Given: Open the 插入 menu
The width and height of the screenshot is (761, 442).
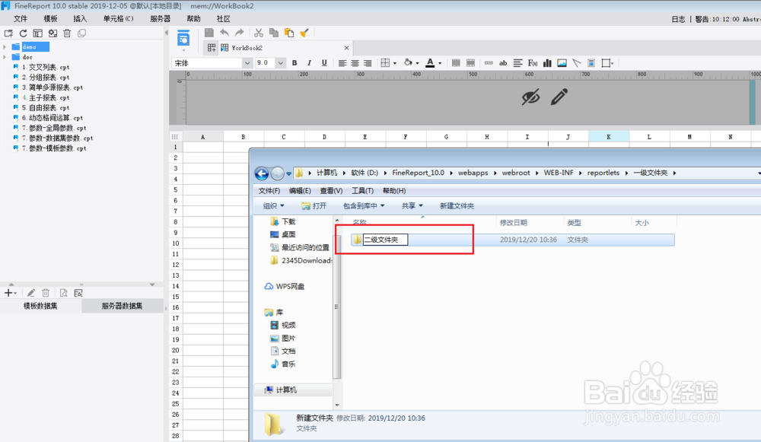Looking at the screenshot, I should (x=80, y=19).
